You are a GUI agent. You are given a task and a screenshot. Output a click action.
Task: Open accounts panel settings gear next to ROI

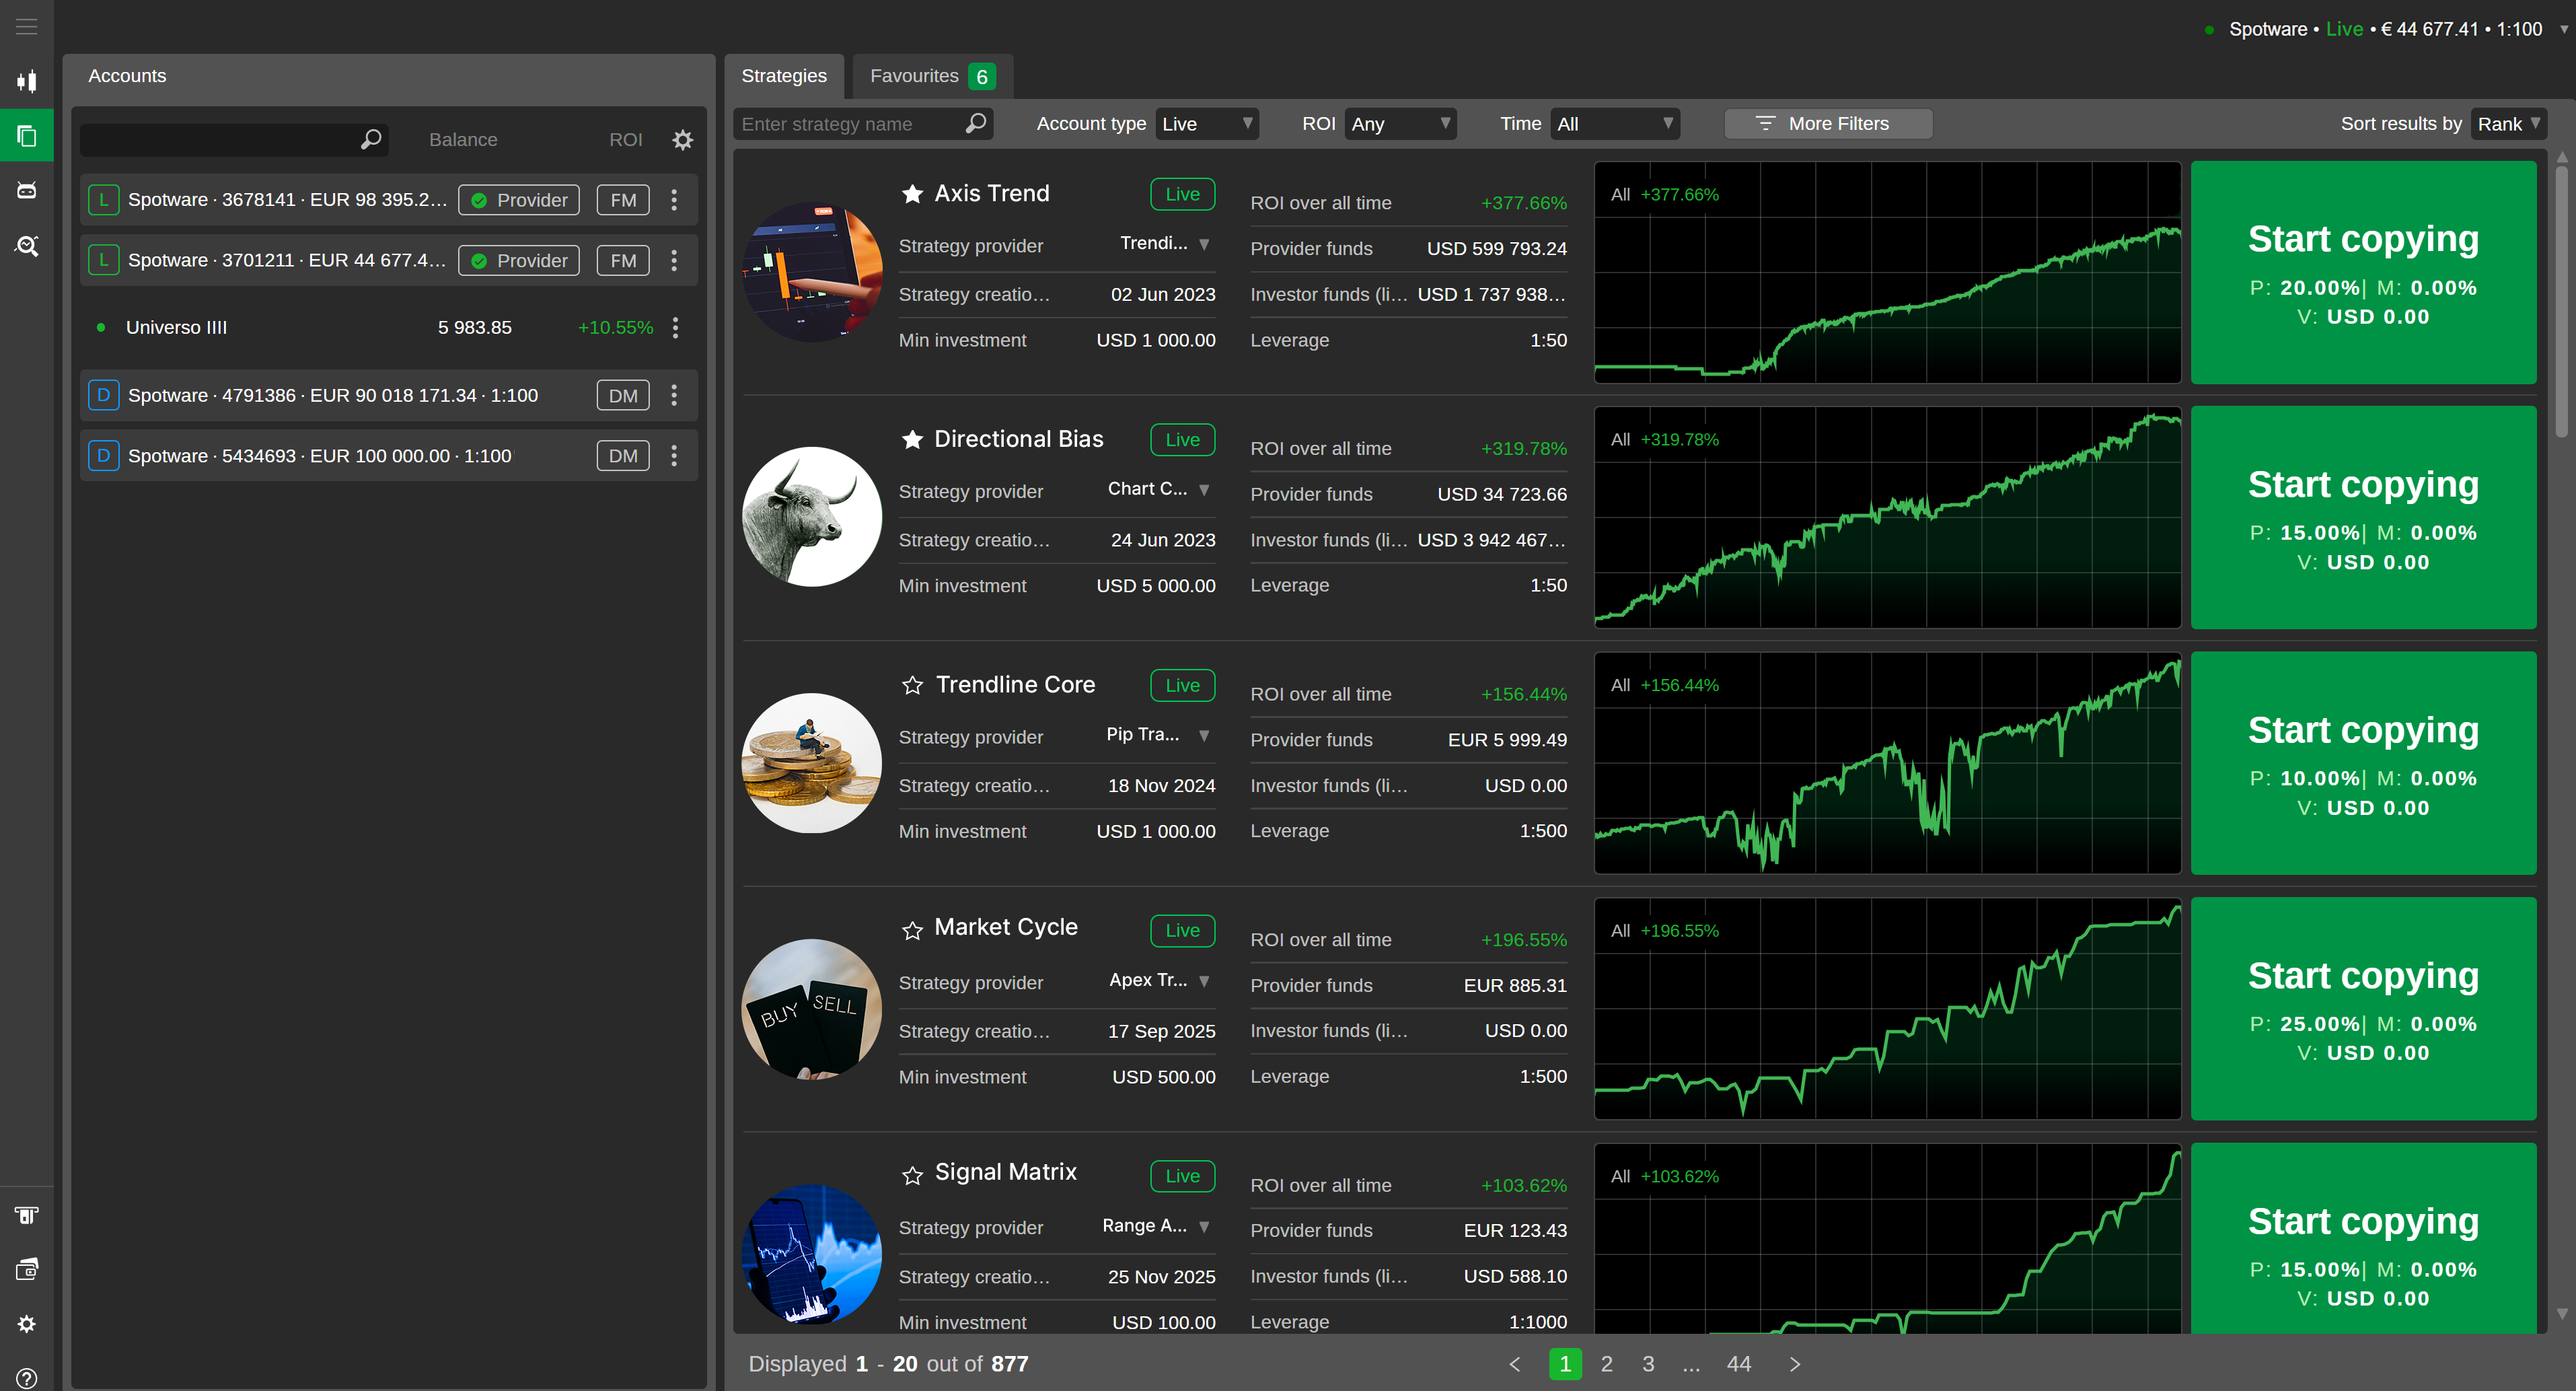(682, 140)
